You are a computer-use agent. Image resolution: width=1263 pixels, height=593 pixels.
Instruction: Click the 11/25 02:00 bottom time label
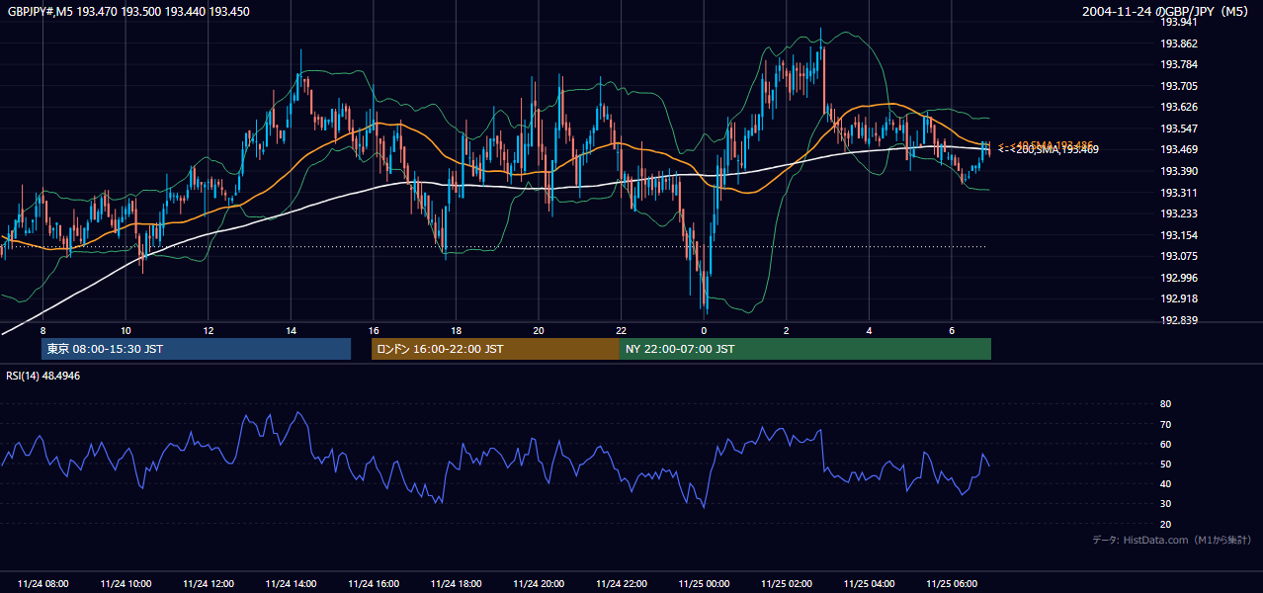[x=787, y=584]
